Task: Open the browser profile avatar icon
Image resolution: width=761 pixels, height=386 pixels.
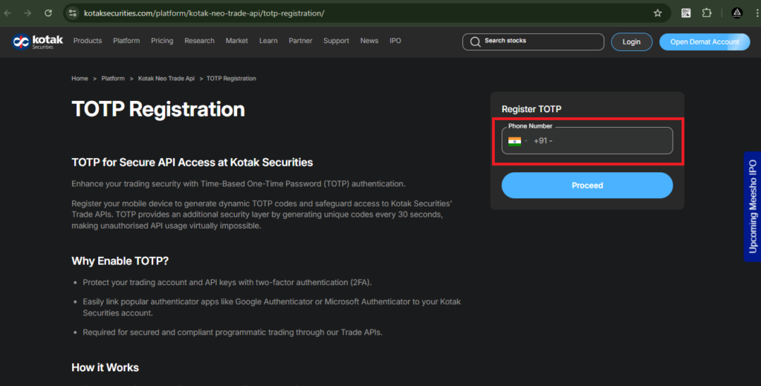Action: pos(736,13)
